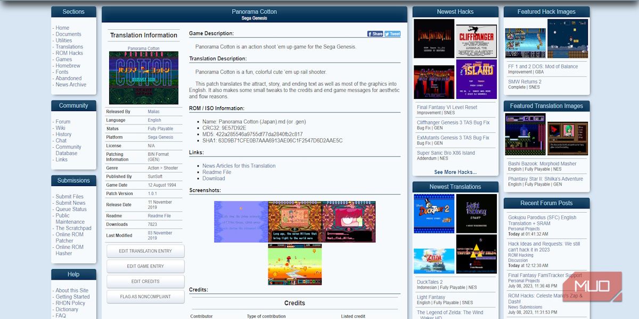Open DuckTales 2 translation link

(x=430, y=282)
